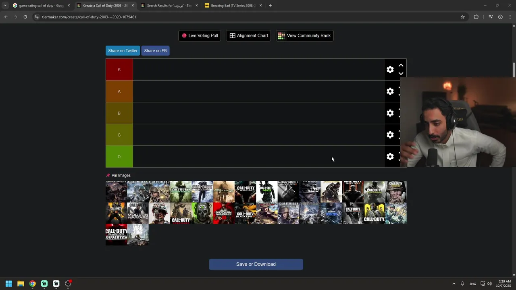
Task: Choose the Call of Duty Ghosts thumbnail
Action: coord(310,192)
